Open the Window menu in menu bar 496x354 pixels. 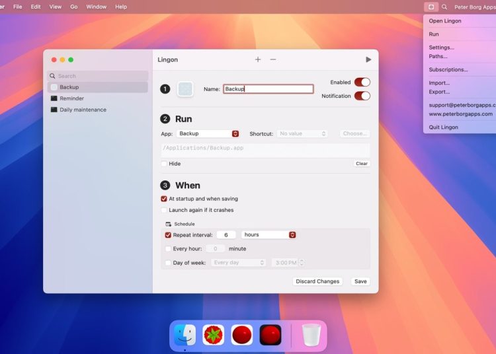pyautogui.click(x=97, y=7)
